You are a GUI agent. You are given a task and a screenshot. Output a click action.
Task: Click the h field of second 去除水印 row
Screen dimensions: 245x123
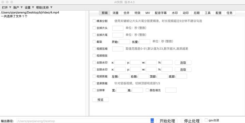click(x=167, y=70)
